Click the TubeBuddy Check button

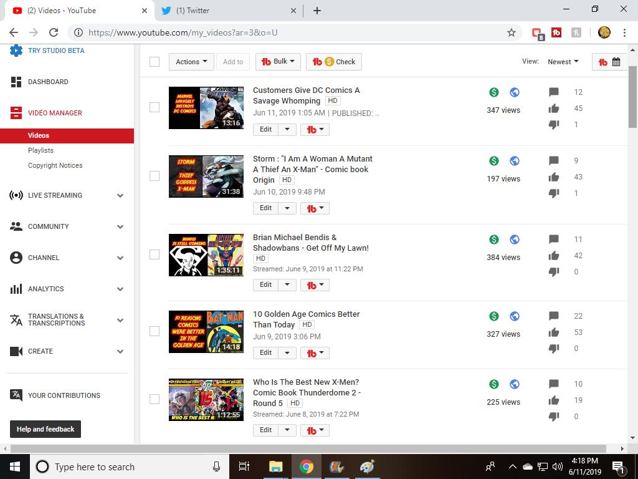tap(334, 62)
